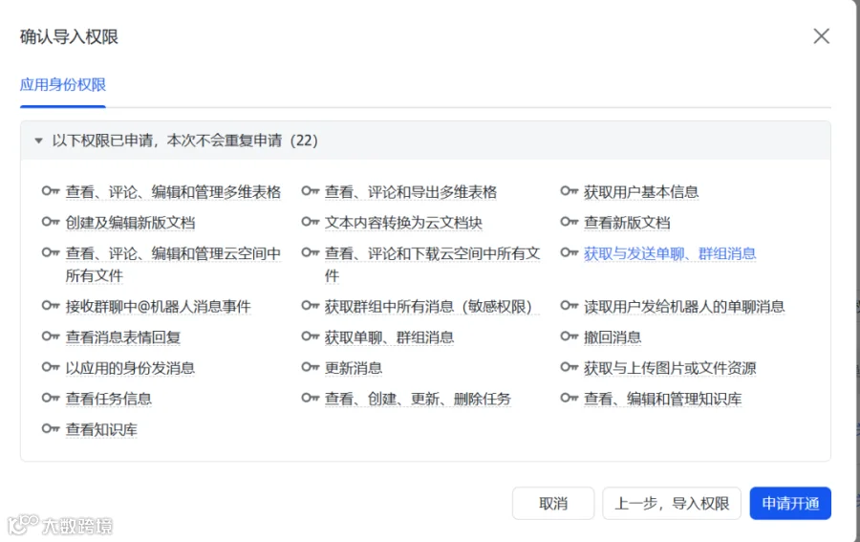Click the 查看、编辑和管理知识库 permission text
Viewport: 860px width, 542px height.
(x=662, y=399)
